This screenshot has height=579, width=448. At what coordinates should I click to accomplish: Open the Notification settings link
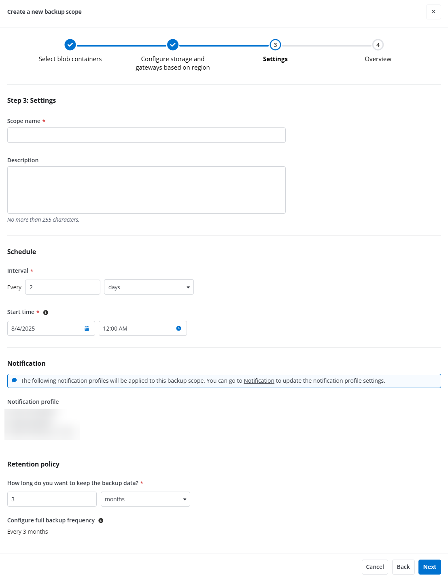point(259,380)
